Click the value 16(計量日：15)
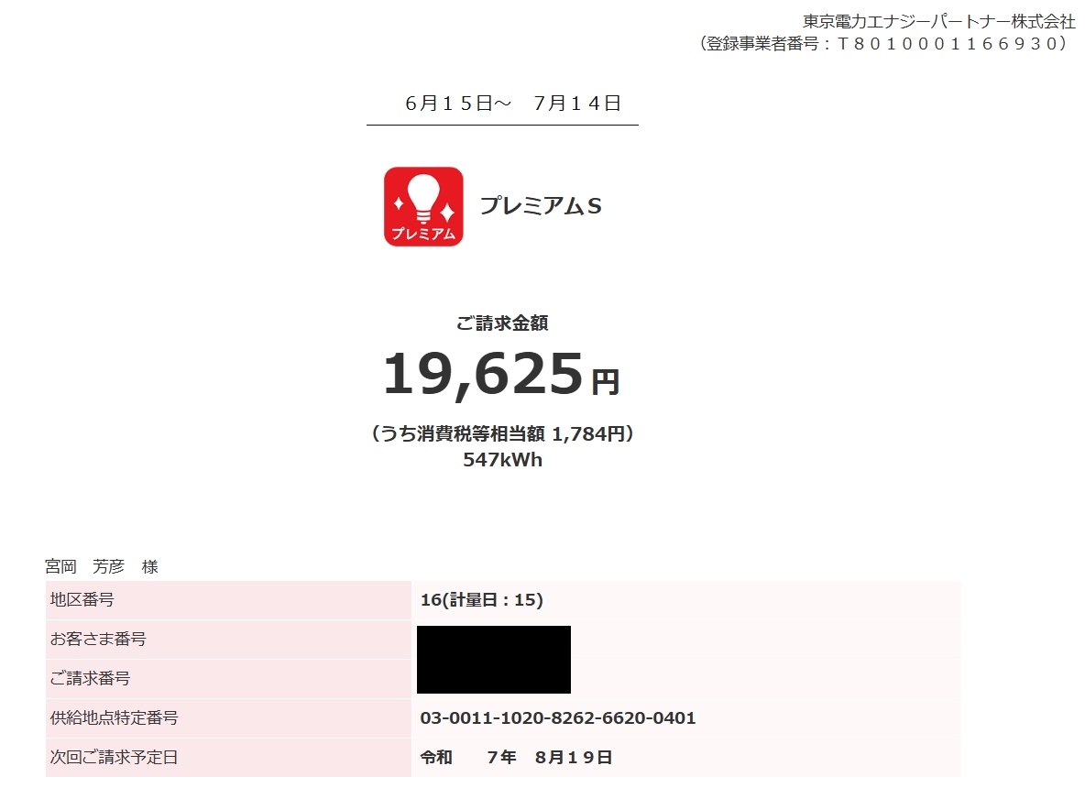 coord(482,600)
